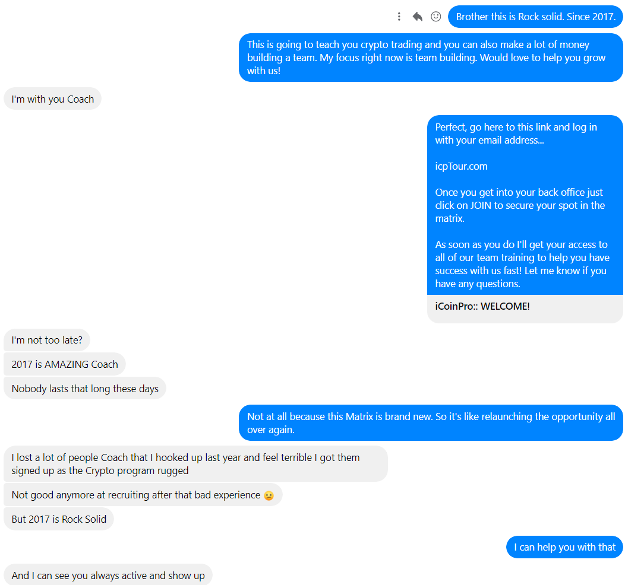Click the crypto trading team building message
The height and width of the screenshot is (585, 625).
pyautogui.click(x=431, y=58)
